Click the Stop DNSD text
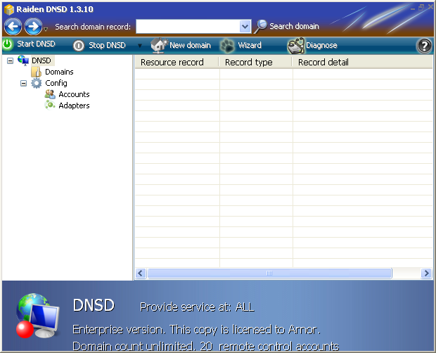Screen dimensions: 436x353 point(107,45)
